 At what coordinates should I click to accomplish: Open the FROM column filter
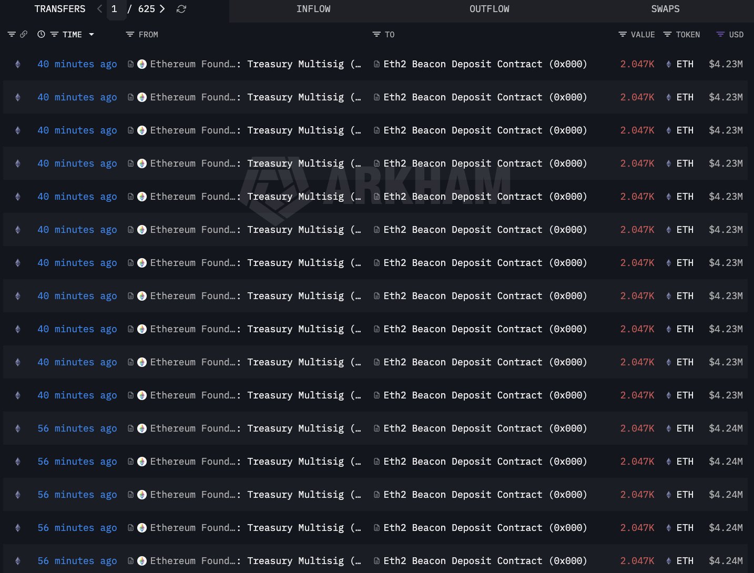[130, 34]
